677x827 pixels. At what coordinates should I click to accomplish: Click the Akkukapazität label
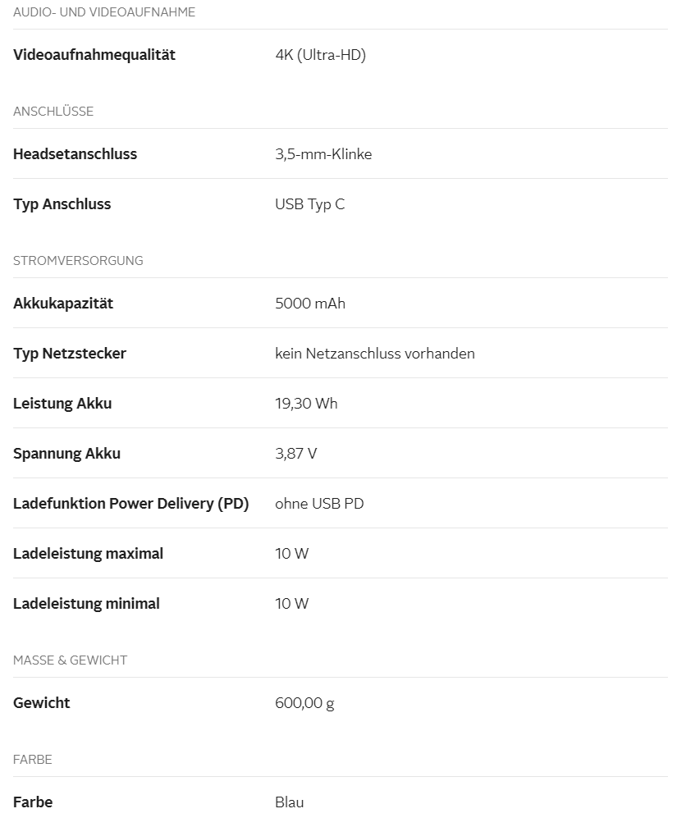63,304
